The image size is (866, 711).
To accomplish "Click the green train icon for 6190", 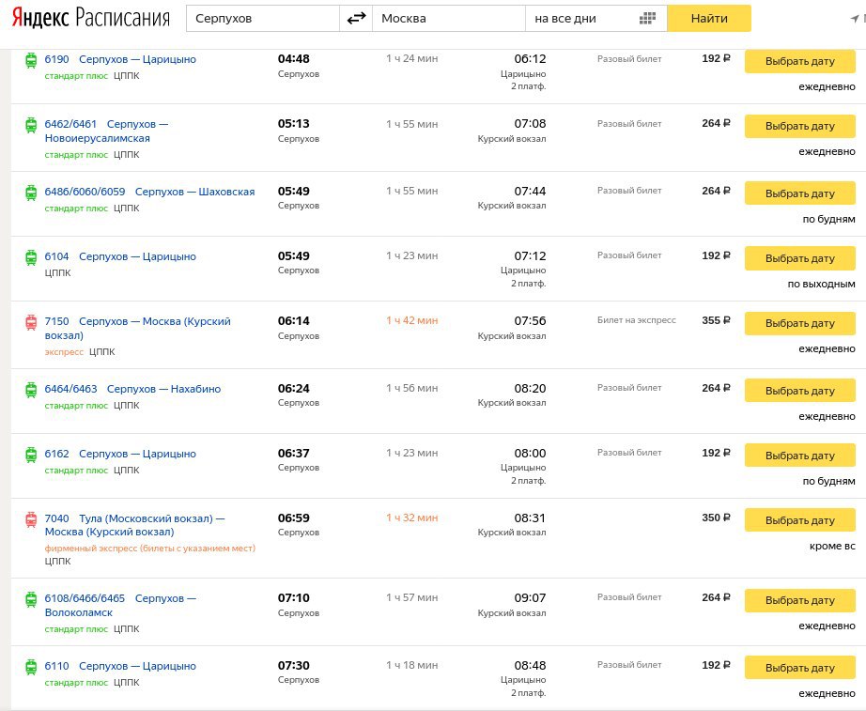I will [x=32, y=60].
